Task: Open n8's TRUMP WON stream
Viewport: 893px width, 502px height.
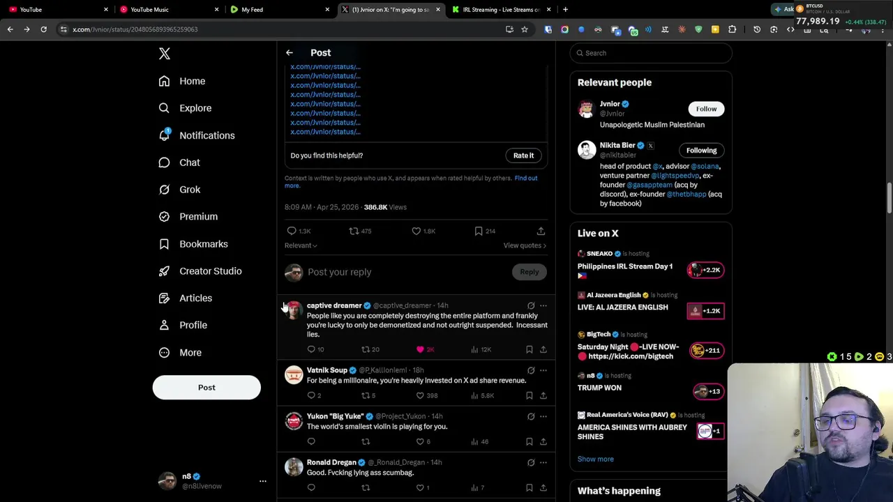Action: point(599,388)
